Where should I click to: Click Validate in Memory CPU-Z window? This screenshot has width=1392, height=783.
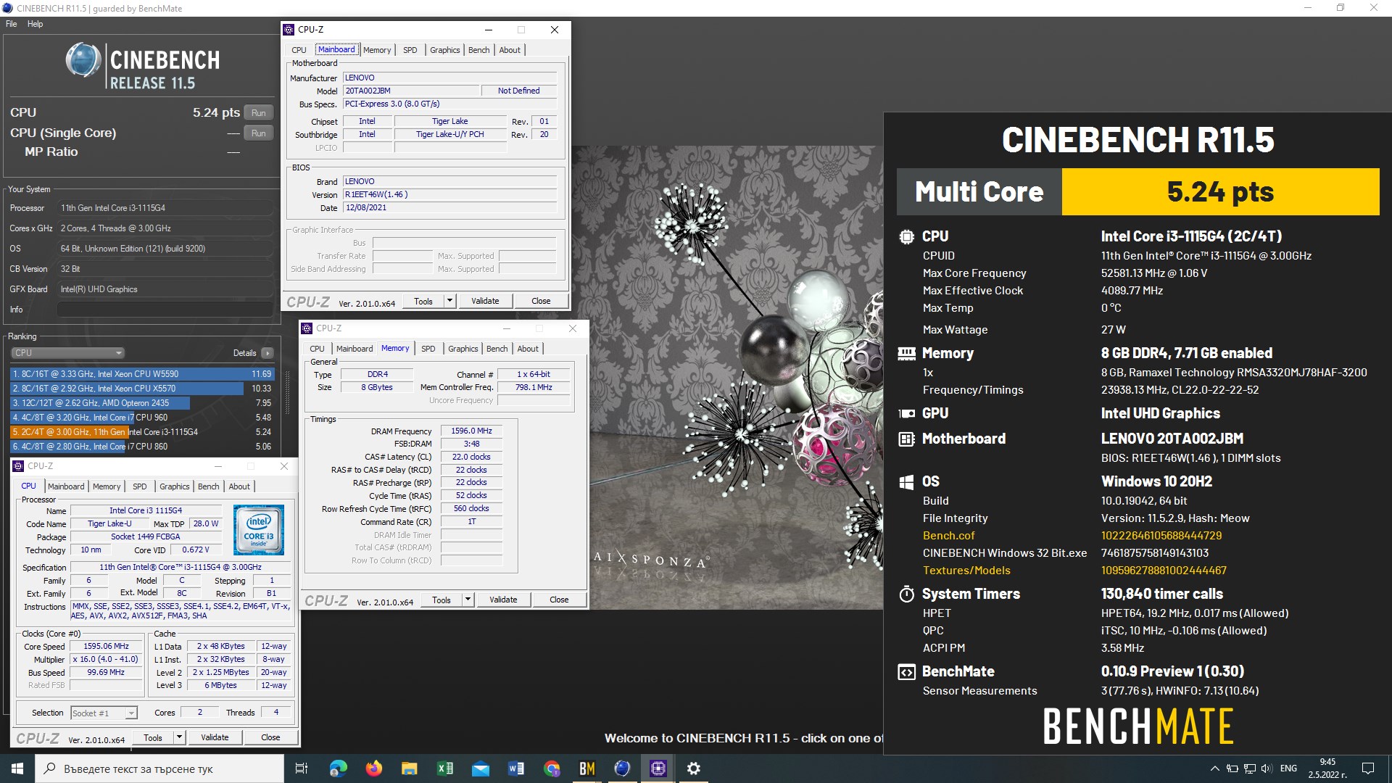tap(503, 600)
